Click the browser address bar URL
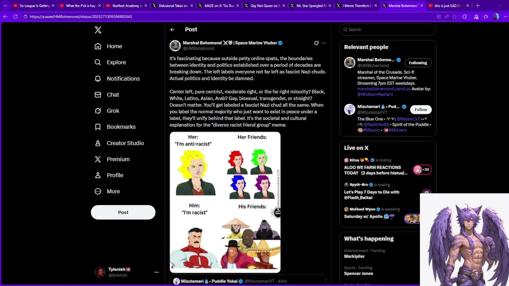 point(81,17)
